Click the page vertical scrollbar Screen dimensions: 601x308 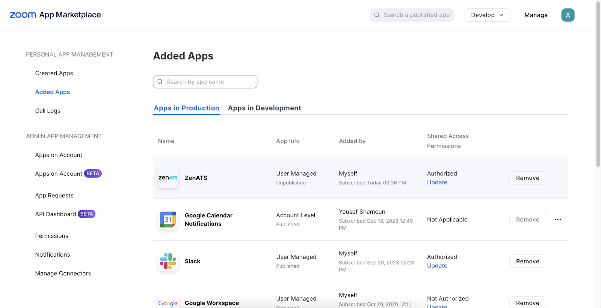tap(598, 84)
